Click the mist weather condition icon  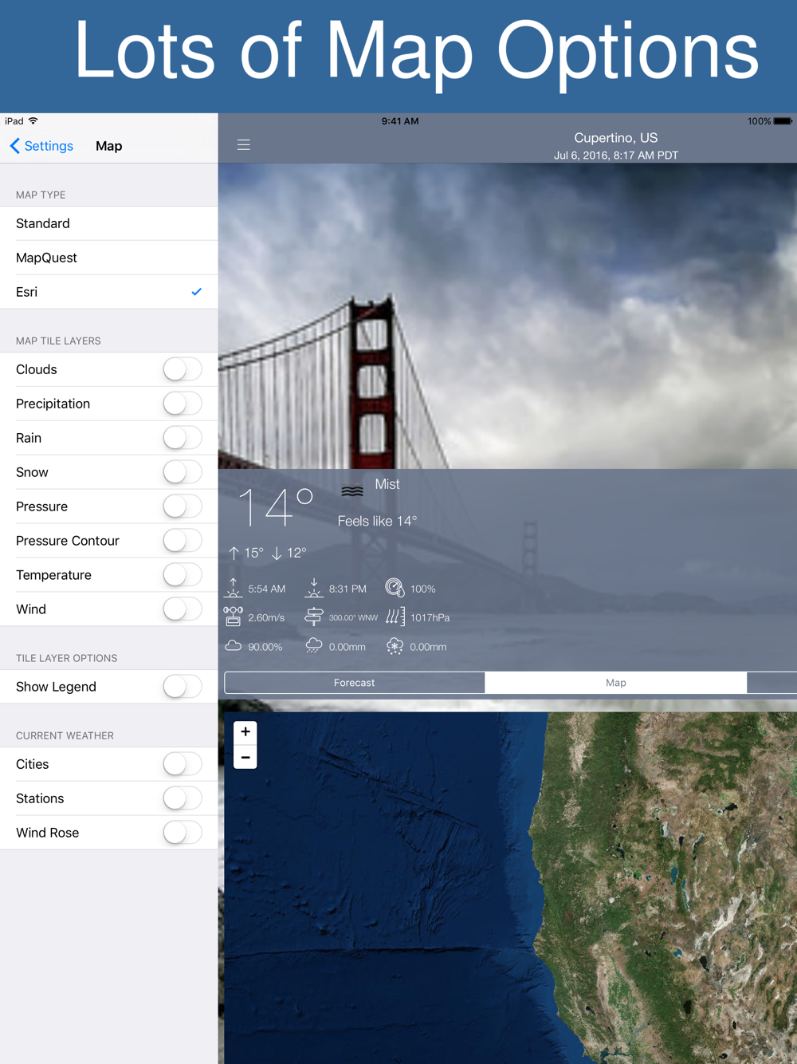352,491
